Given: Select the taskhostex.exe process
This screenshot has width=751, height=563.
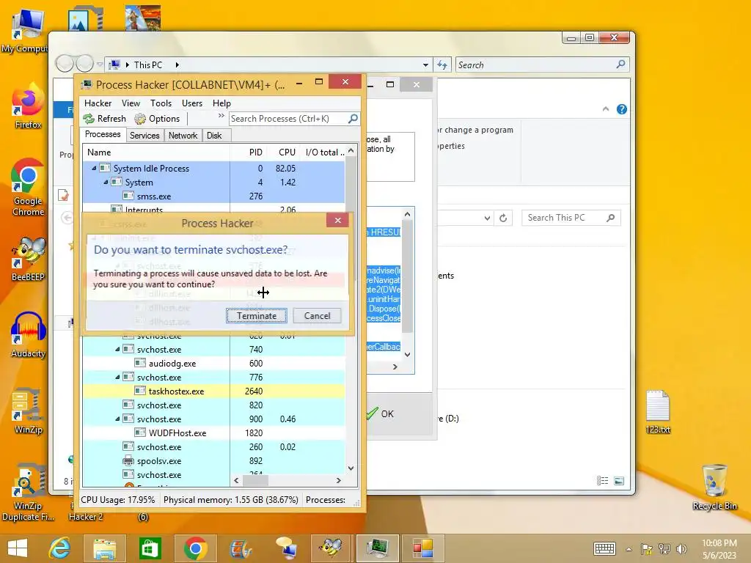Looking at the screenshot, I should (213, 391).
